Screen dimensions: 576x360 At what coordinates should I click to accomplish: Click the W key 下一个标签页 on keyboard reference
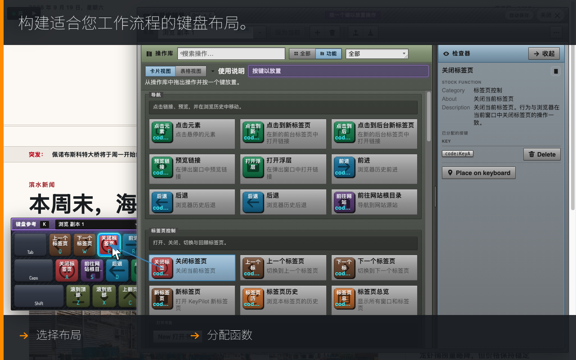point(85,245)
